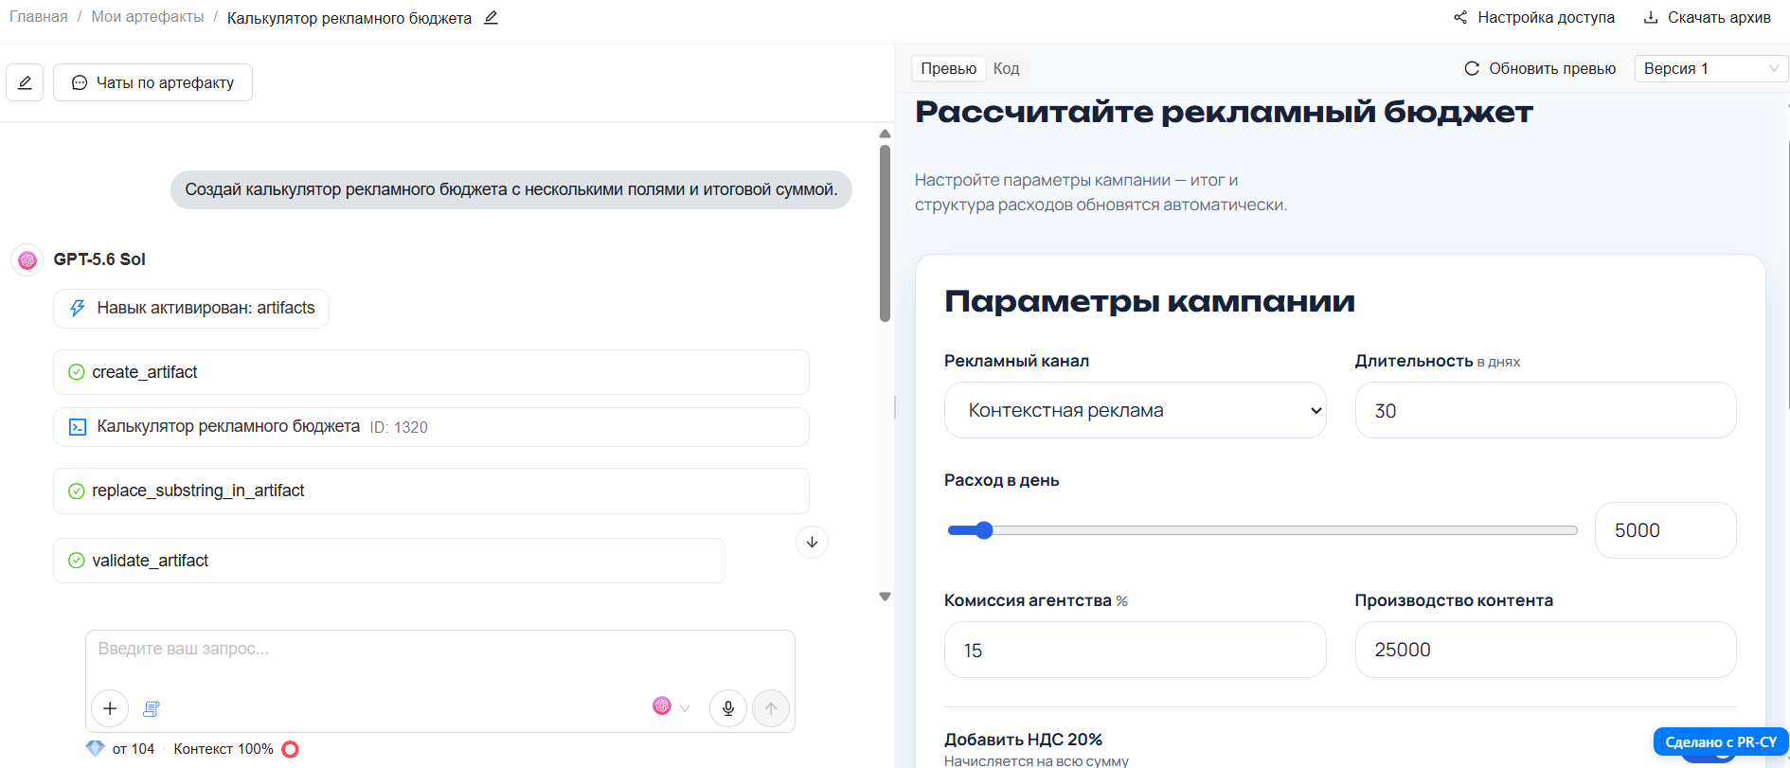Click the Параметры кампании heading
Viewport: 1790px width, 768px height.
[x=1150, y=301]
